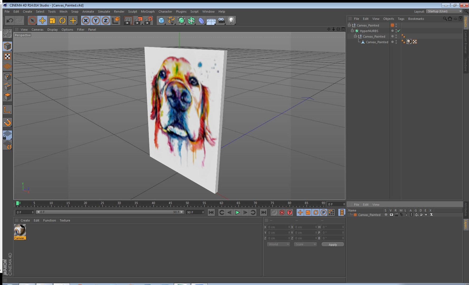Toggle layer color square of top Canvas_Painted
469x285 pixels.
click(392, 25)
